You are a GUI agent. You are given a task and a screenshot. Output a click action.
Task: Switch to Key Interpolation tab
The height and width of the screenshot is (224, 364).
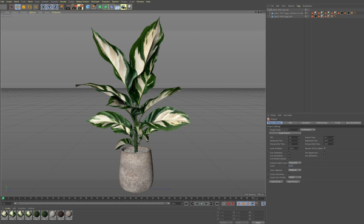tap(353, 123)
